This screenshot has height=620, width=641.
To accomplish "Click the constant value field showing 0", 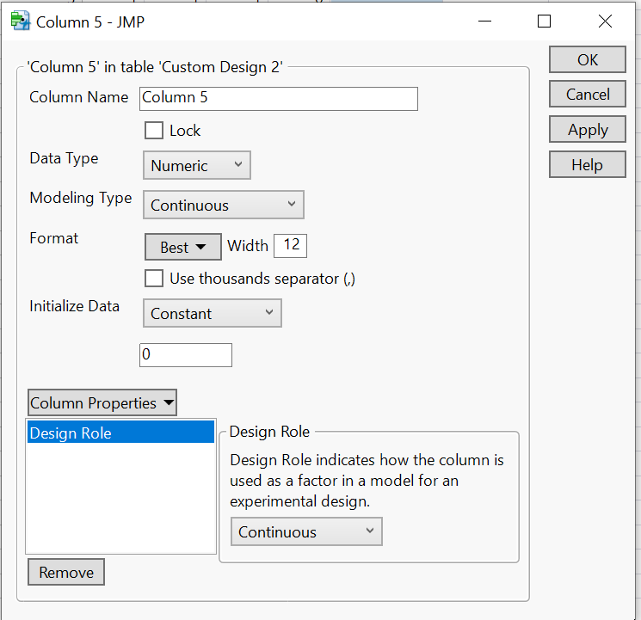I will click(186, 354).
